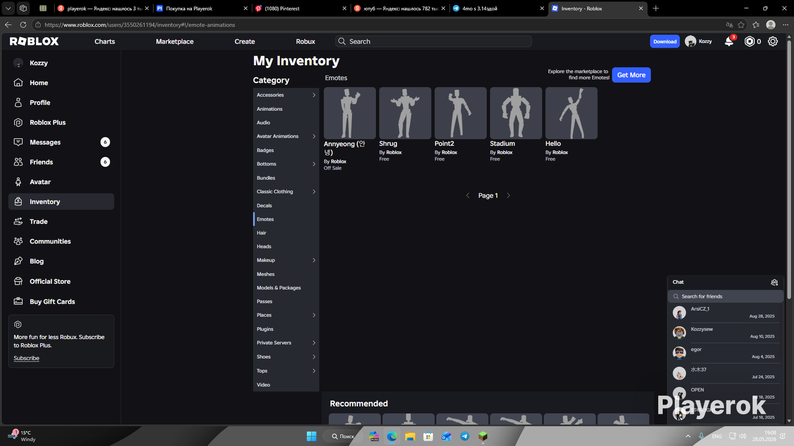This screenshot has width=794, height=446.
Task: Open the Robux menu
Action: click(x=305, y=41)
